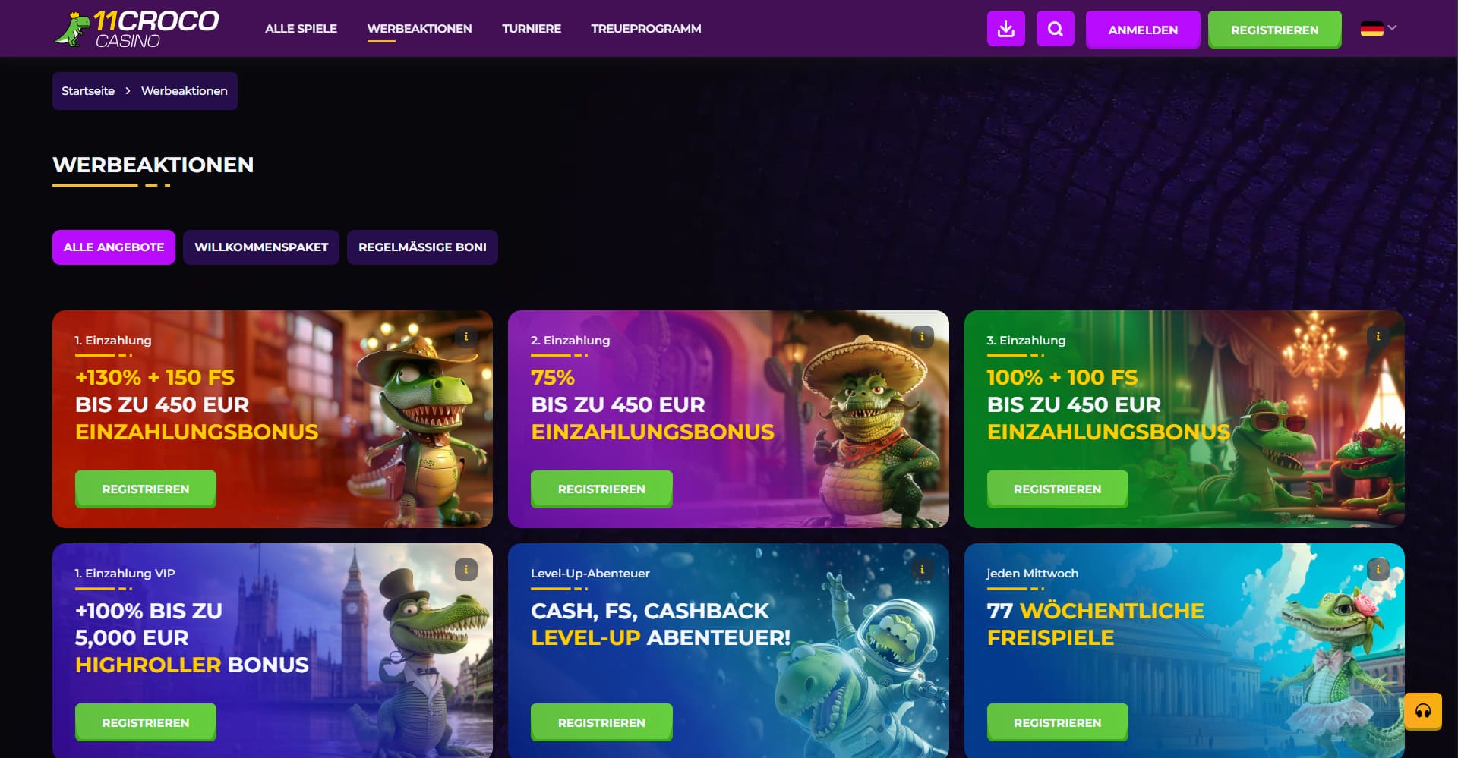This screenshot has width=1458, height=758.
Task: Open the headset support chat button
Action: tap(1422, 711)
